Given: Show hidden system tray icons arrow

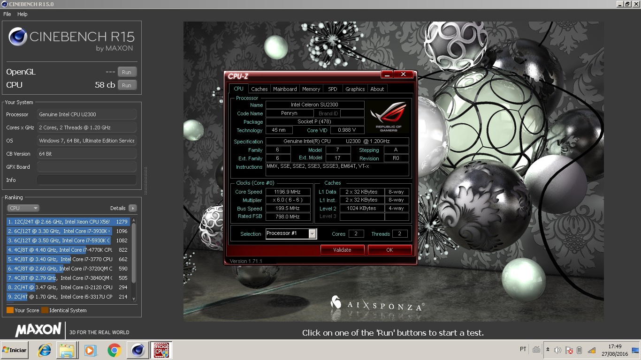Looking at the screenshot, I should point(548,350).
